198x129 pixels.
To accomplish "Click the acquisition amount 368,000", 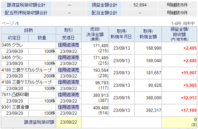I will [x=154, y=98].
